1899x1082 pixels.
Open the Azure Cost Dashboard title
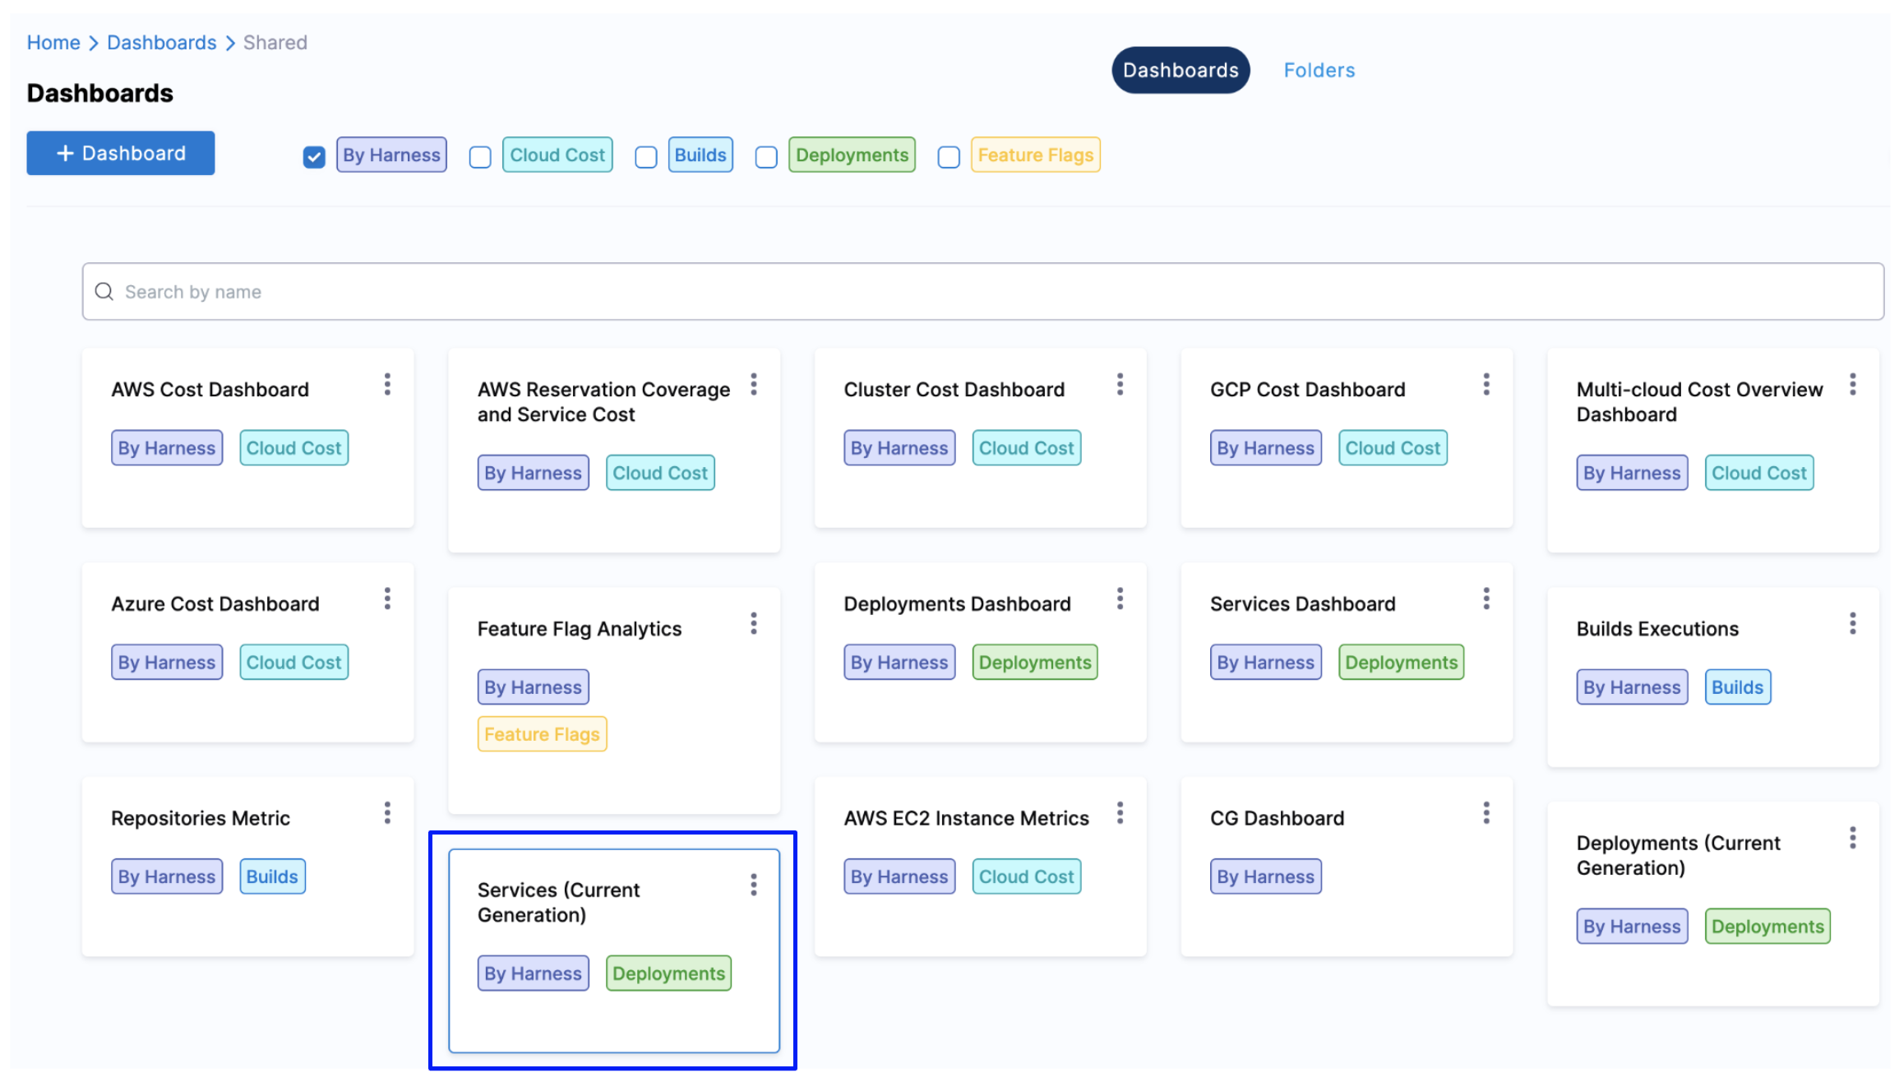215,604
